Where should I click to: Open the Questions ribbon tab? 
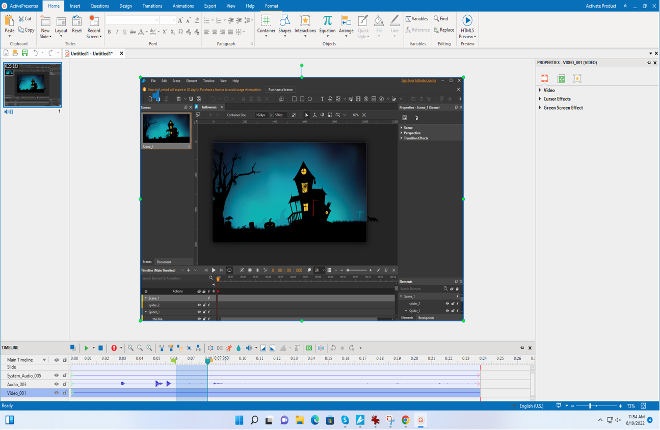99,6
